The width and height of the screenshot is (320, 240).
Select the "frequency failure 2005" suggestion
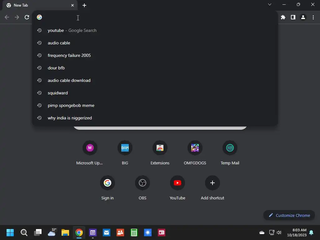coord(155,55)
